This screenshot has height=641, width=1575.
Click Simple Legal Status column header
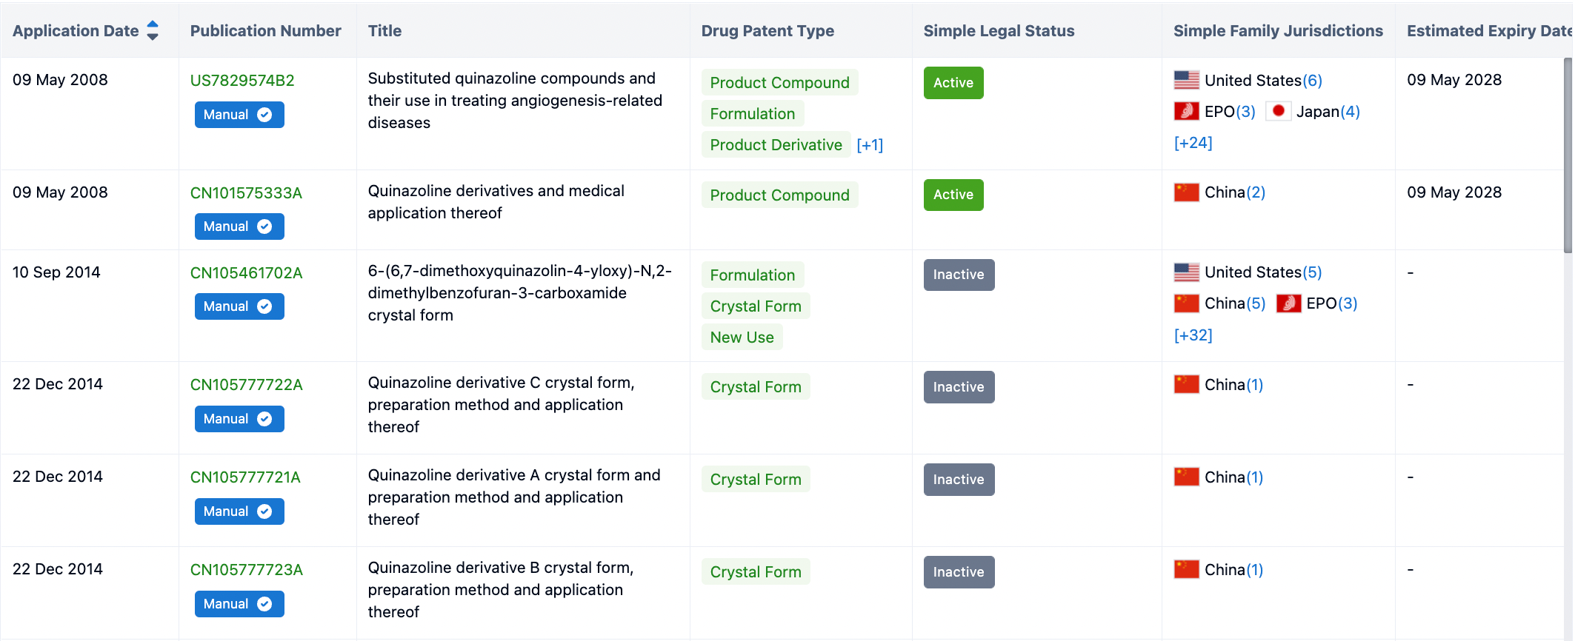coord(999,30)
